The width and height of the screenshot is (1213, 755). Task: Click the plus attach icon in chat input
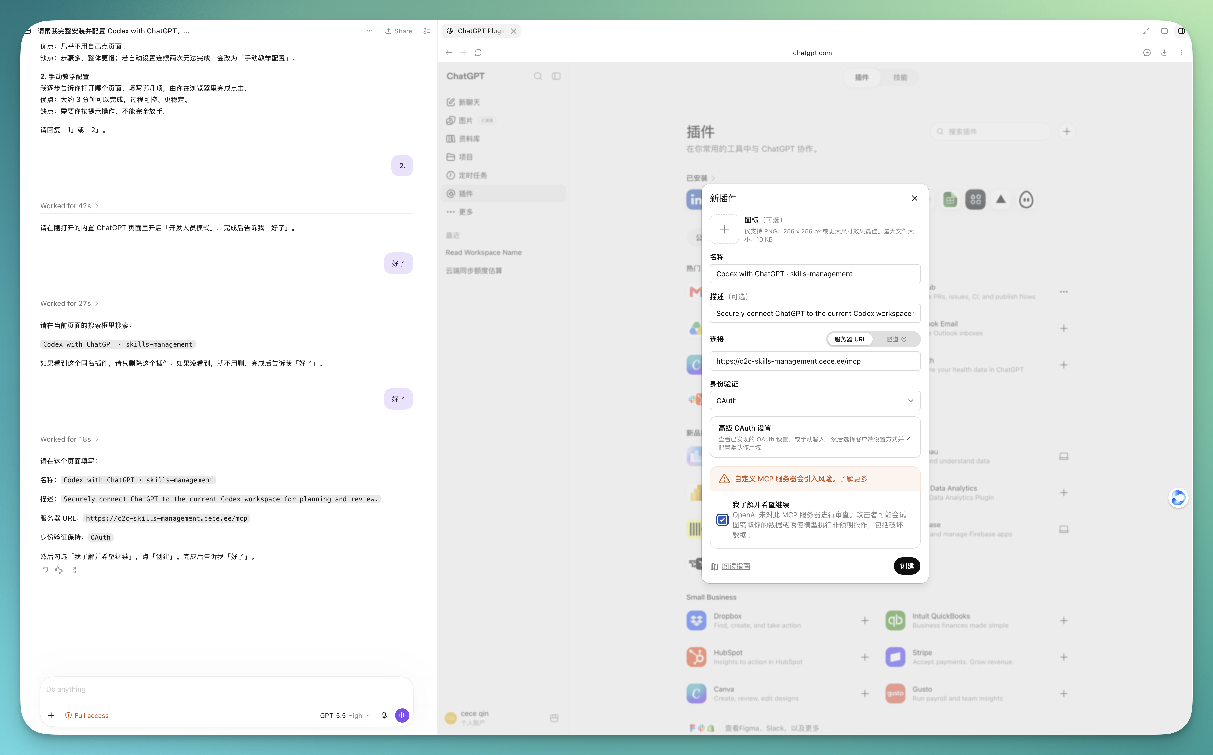(x=51, y=716)
